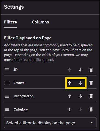Screen dimensions: 100x131
Task: Delete the ID filter with trash icon
Action: tap(91, 70)
